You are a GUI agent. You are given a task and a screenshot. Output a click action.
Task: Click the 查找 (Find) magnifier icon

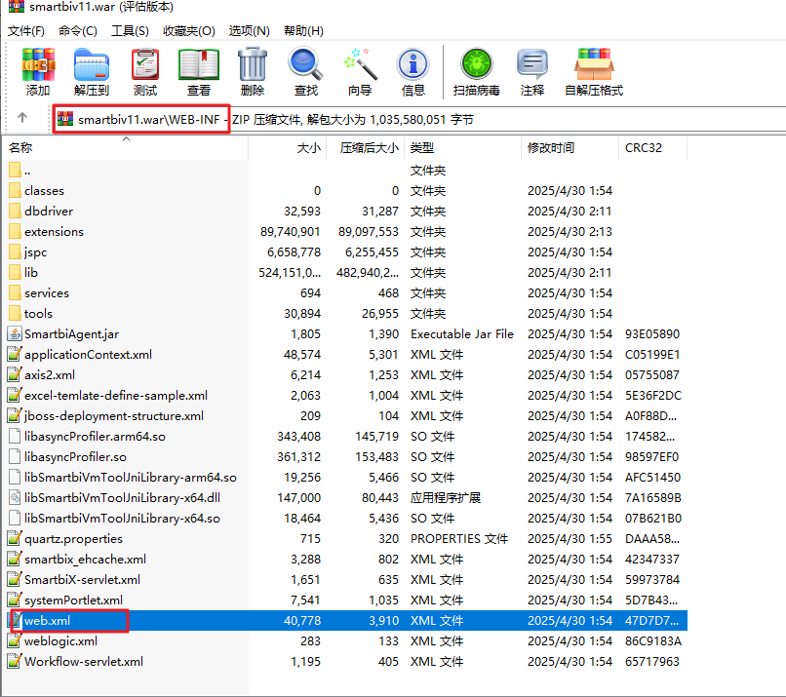306,64
